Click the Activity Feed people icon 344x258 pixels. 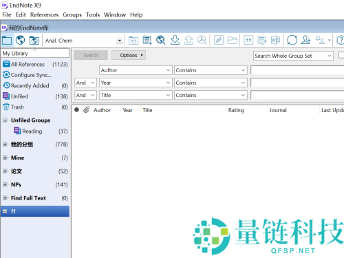320,40
